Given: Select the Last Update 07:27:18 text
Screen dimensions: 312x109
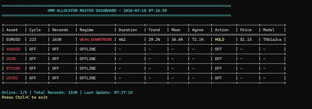Looking at the screenshot, I should click(108, 93).
